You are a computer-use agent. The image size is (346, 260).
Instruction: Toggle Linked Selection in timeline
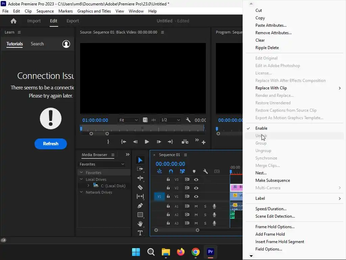pyautogui.click(x=182, y=171)
